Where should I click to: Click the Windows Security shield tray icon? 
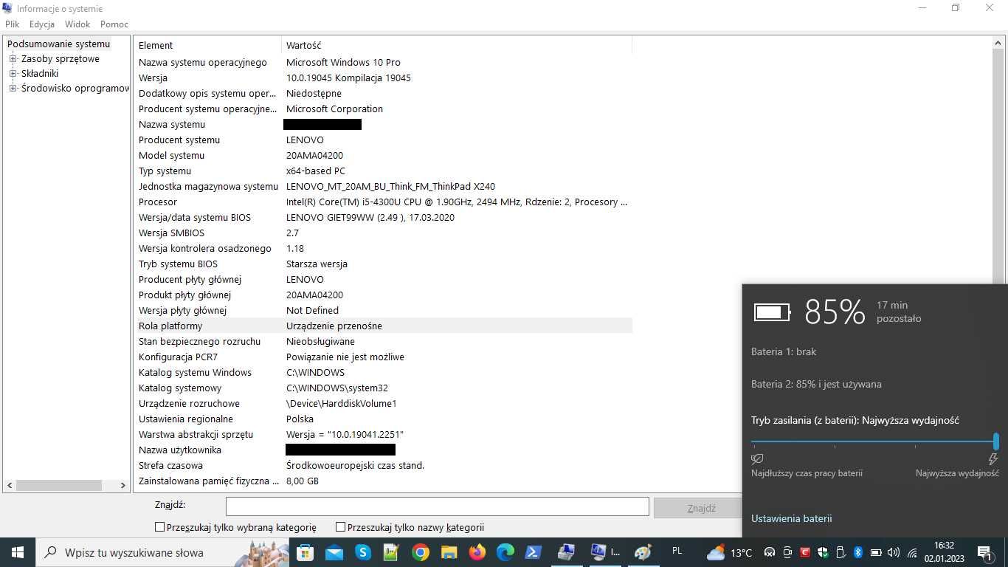point(823,552)
